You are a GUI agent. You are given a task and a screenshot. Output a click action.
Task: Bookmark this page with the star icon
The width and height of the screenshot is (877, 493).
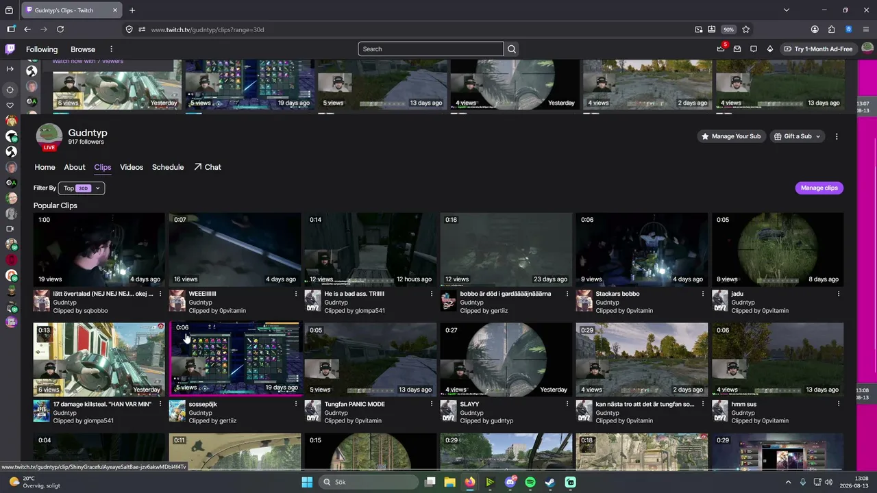[746, 29]
